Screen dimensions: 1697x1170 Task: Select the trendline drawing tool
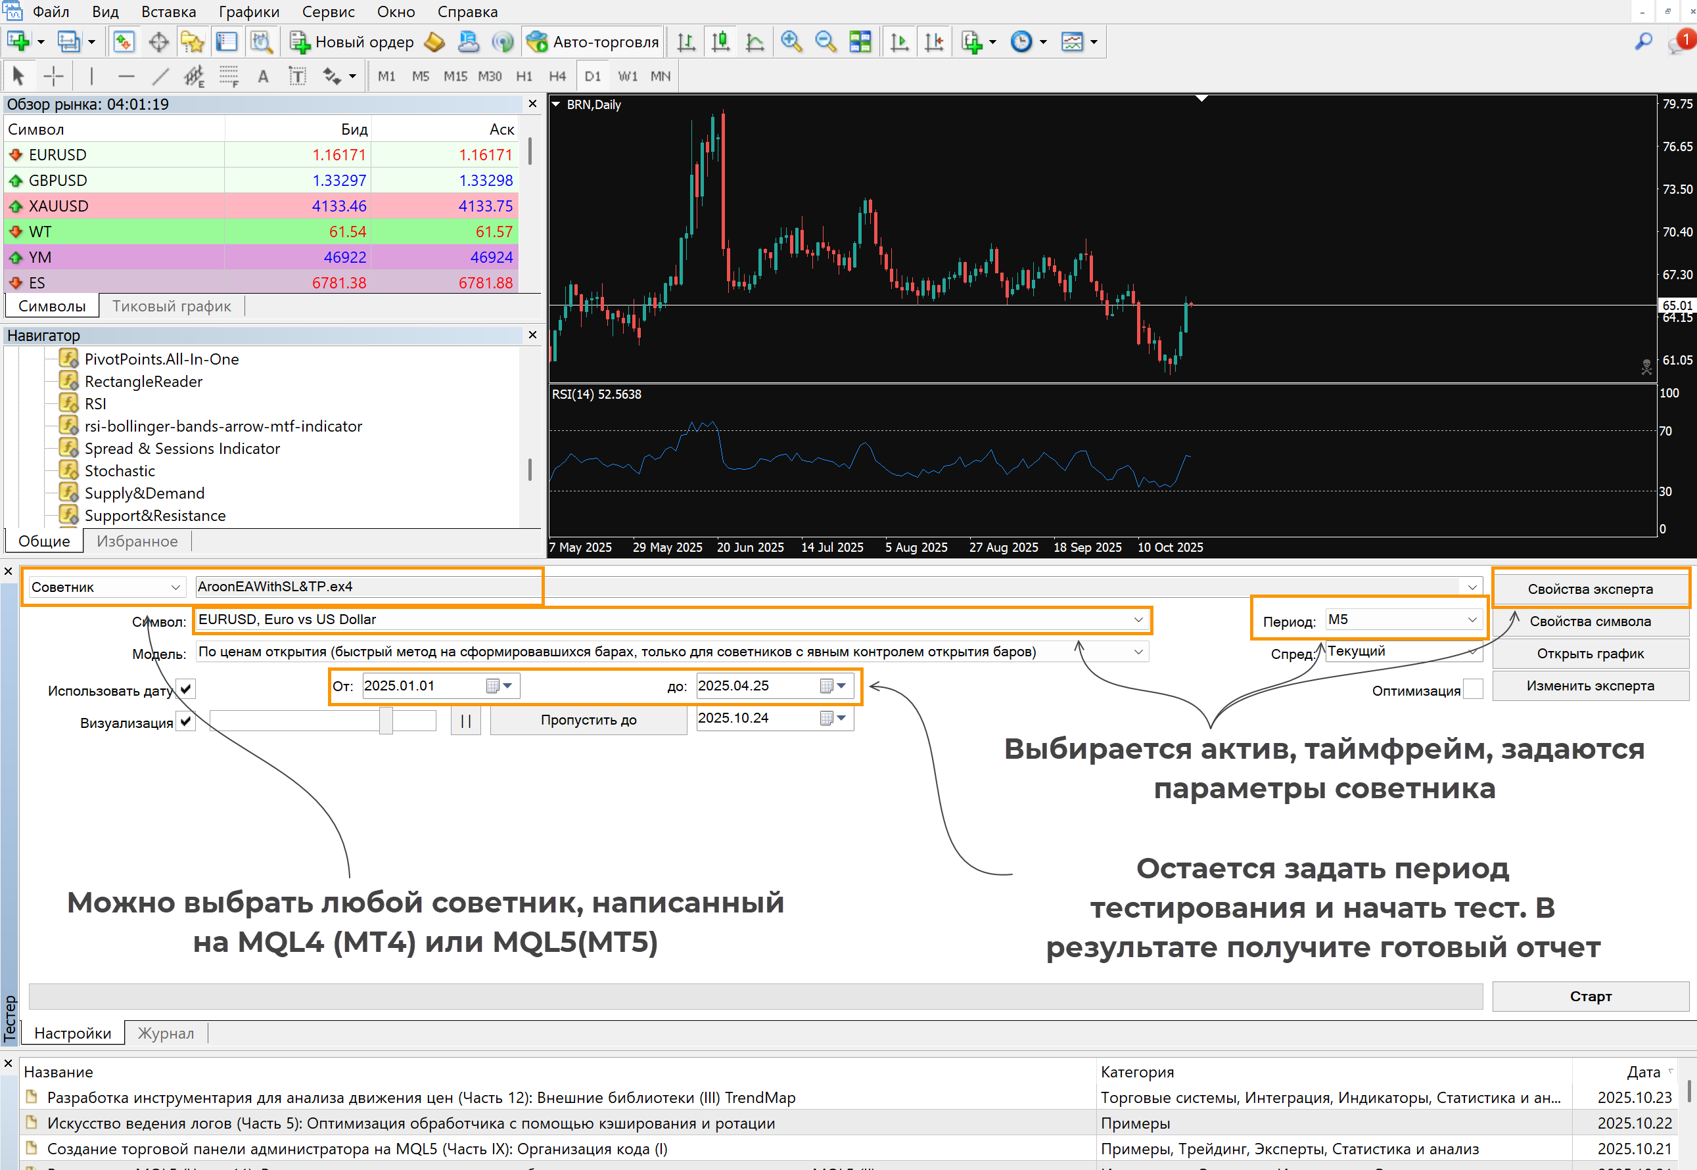(x=160, y=76)
